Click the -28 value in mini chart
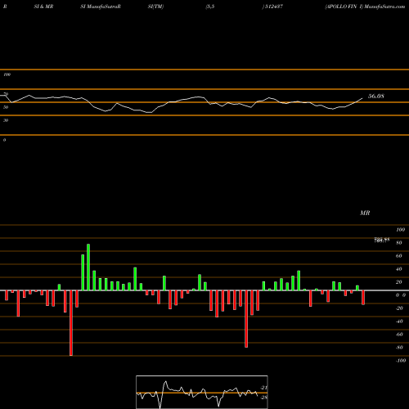Viewport: 409px width, 409px height. [263, 398]
